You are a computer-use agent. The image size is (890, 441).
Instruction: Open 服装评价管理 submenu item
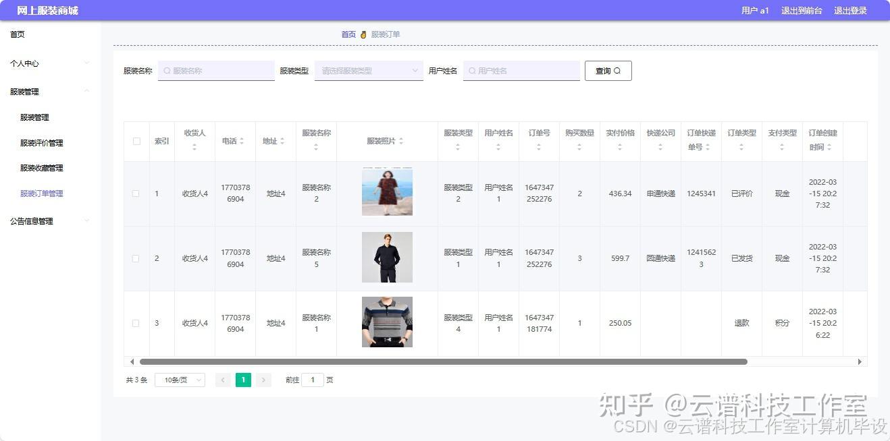click(x=41, y=143)
